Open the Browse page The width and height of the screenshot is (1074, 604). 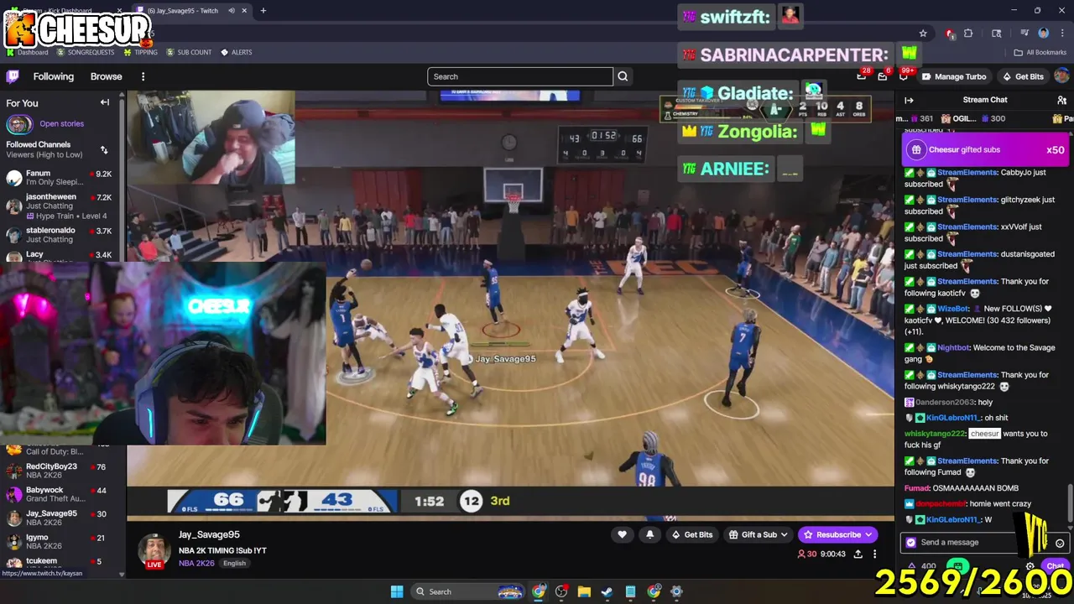(107, 76)
